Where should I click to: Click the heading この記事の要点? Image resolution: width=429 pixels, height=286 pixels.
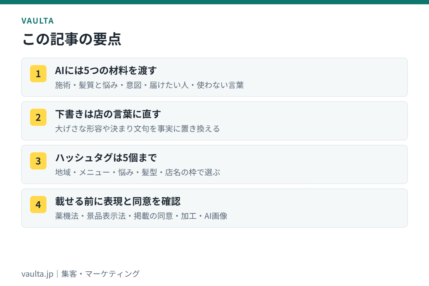pyautogui.click(x=71, y=39)
